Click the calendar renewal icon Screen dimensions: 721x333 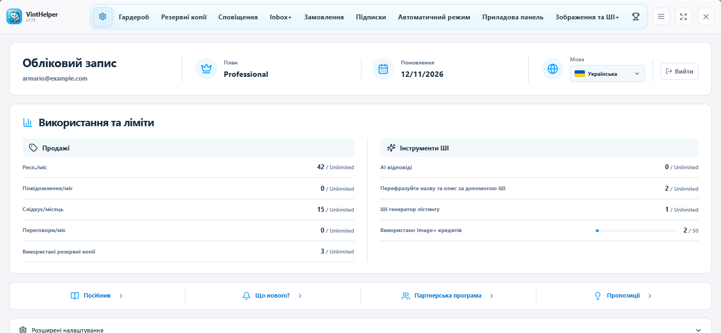[x=383, y=69]
